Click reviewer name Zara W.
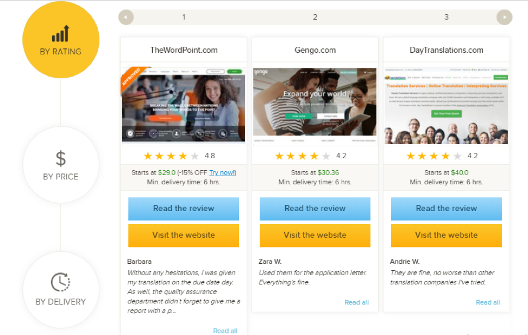Image resolution: width=528 pixels, height=335 pixels. (270, 262)
